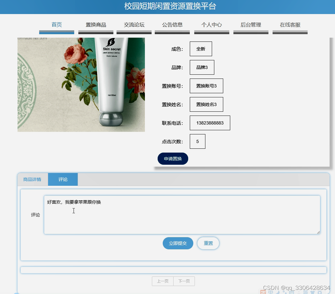Open the on-screen keyboard icon in the IME toolbar

(x=292, y=292)
